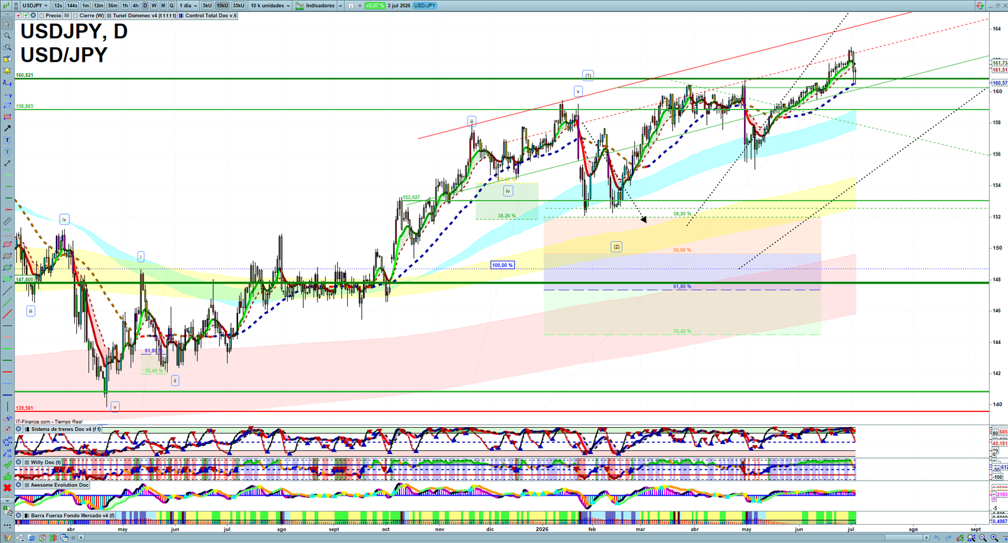Close the Barra Fuerza Fondo Mercado panel
Image resolution: width=1008 pixels, height=543 pixels.
pos(19,515)
